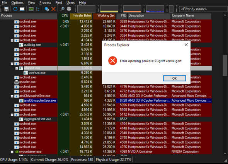Click the icon next to conhost.exe
228x164 pixels.
click(26, 73)
